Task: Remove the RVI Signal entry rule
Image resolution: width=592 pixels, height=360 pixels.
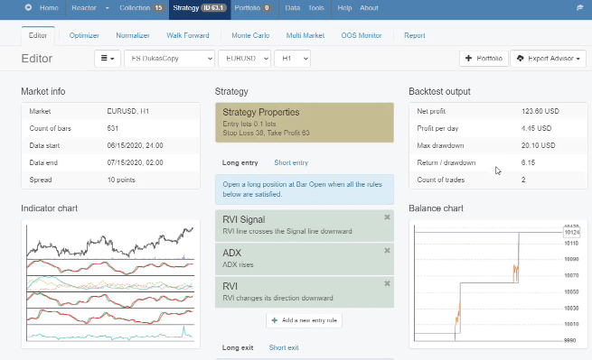Action: click(387, 217)
